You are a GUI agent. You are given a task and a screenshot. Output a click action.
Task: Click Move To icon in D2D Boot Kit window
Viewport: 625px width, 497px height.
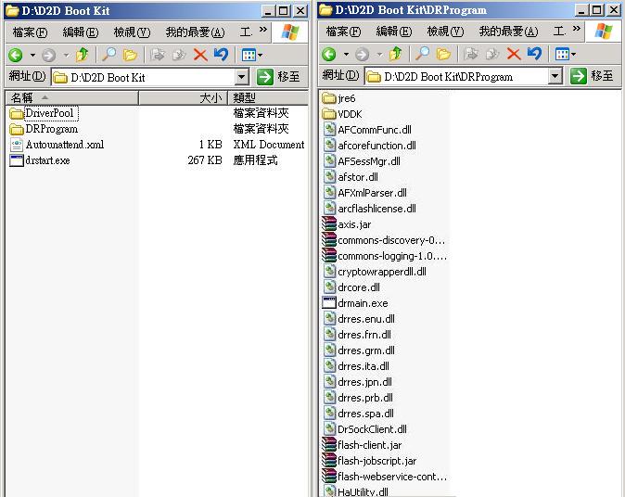coord(158,55)
